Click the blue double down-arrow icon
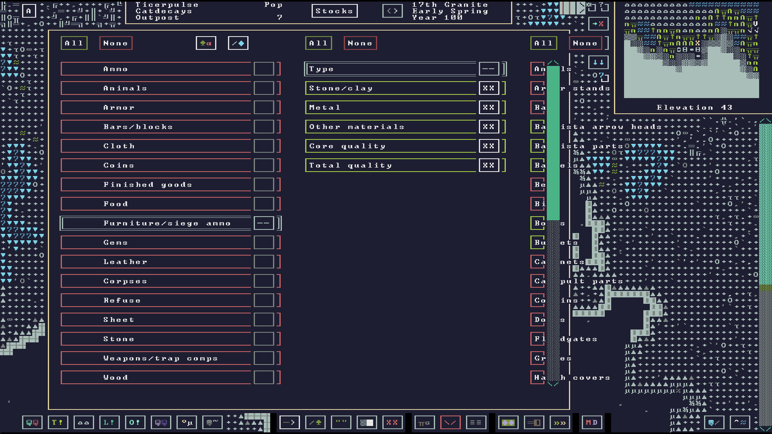 pyautogui.click(x=598, y=62)
